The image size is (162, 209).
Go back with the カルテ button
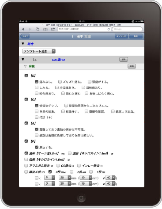tap(25, 36)
